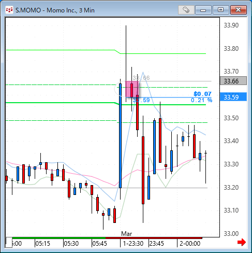
Task: Click the 33.30 price axis label
Action: pyautogui.click(x=231, y=164)
